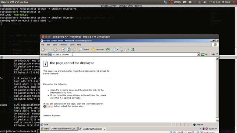Click the IE Forward arrow button
The width and height of the screenshot is (237, 133).
(x=55, y=50)
